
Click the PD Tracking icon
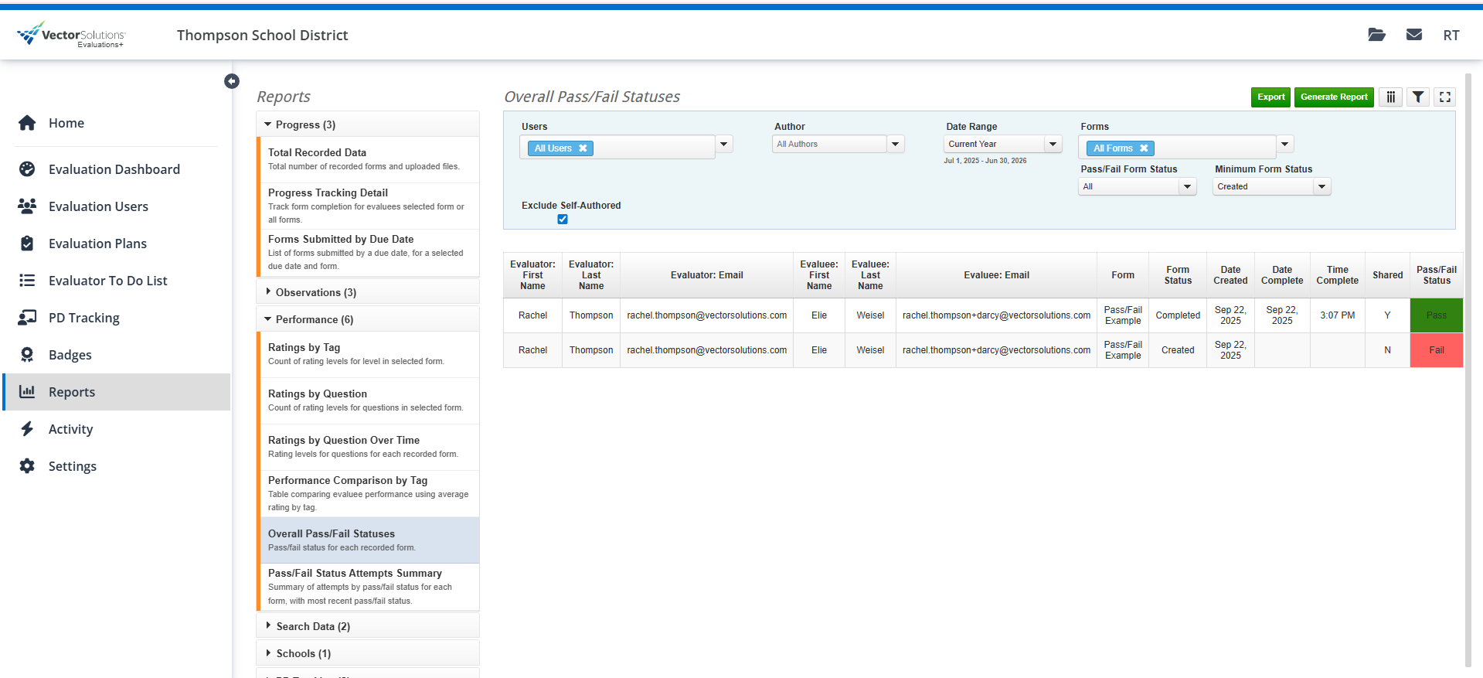(x=27, y=318)
